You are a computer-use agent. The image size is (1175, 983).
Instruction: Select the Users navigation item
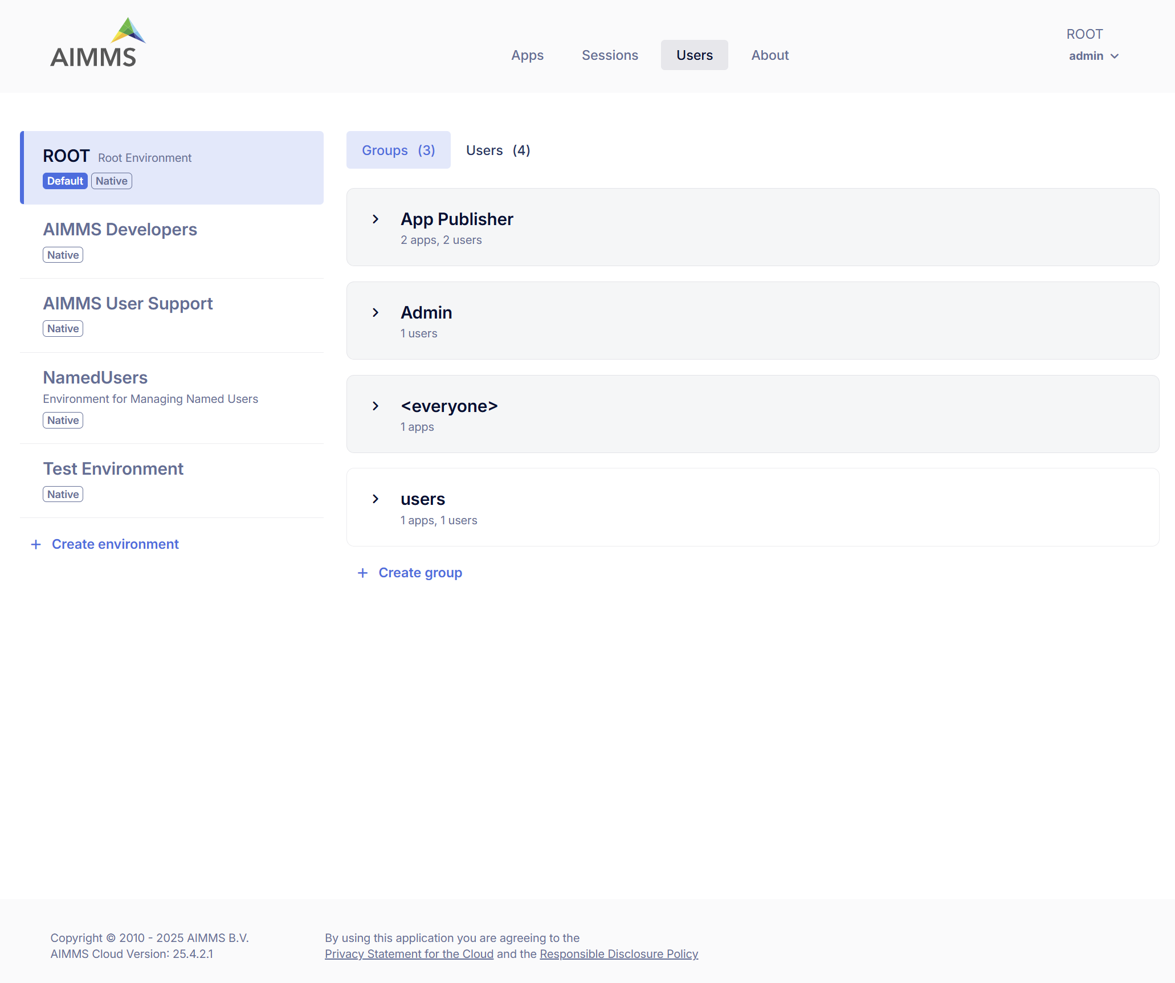point(694,55)
